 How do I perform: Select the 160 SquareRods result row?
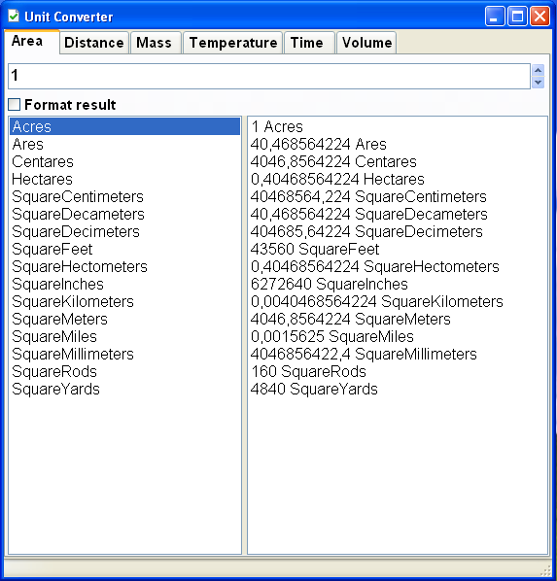(x=308, y=372)
